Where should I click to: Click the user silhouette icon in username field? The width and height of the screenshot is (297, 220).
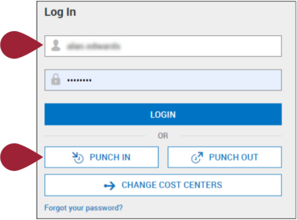click(56, 45)
